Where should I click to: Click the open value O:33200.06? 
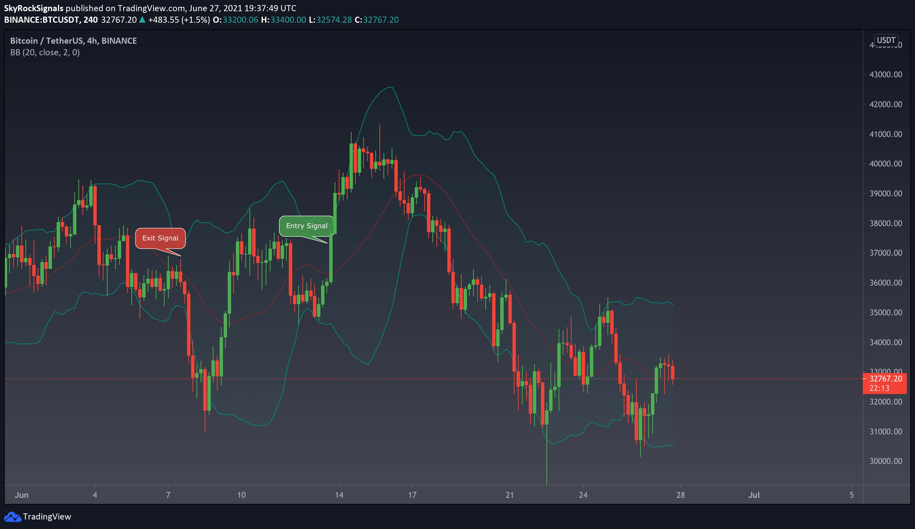(235, 20)
